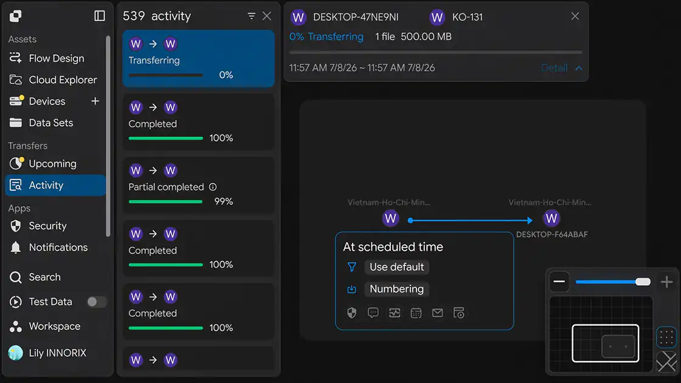
Task: Click the Test Data play icon
Action: coord(16,302)
